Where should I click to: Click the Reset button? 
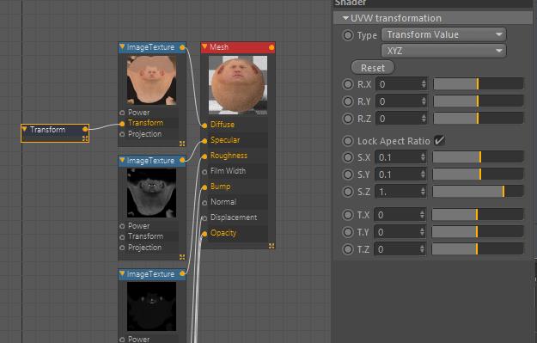373,68
